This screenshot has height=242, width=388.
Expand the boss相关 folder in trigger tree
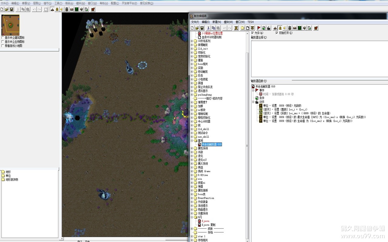[x=192, y=64]
